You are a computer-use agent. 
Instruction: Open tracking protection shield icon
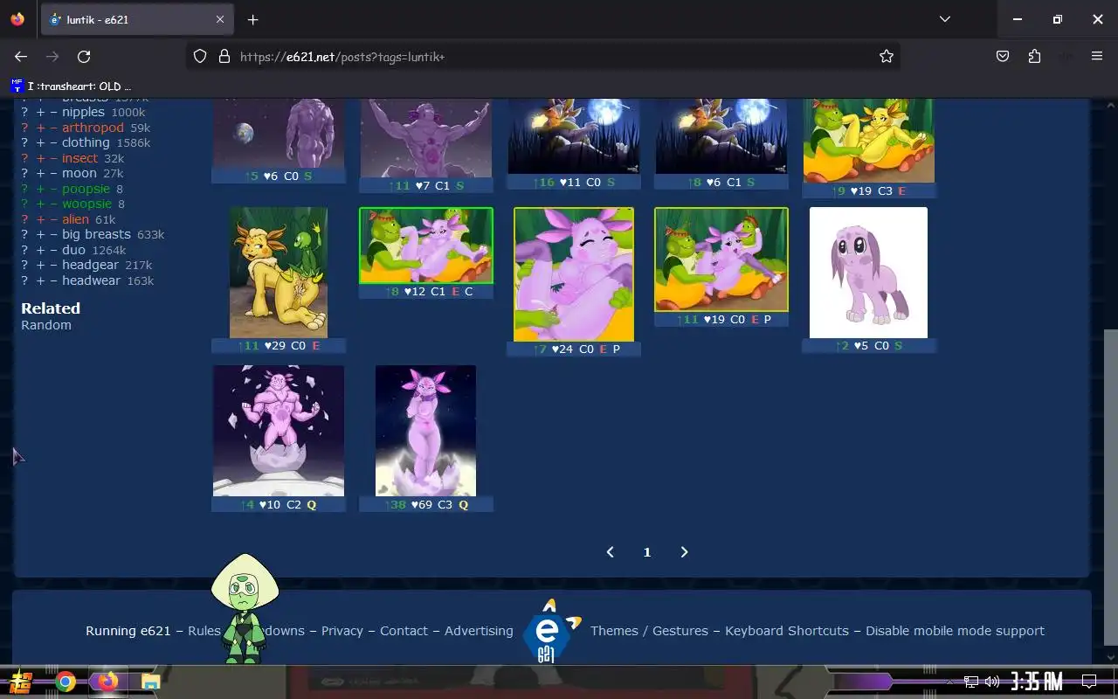click(200, 56)
